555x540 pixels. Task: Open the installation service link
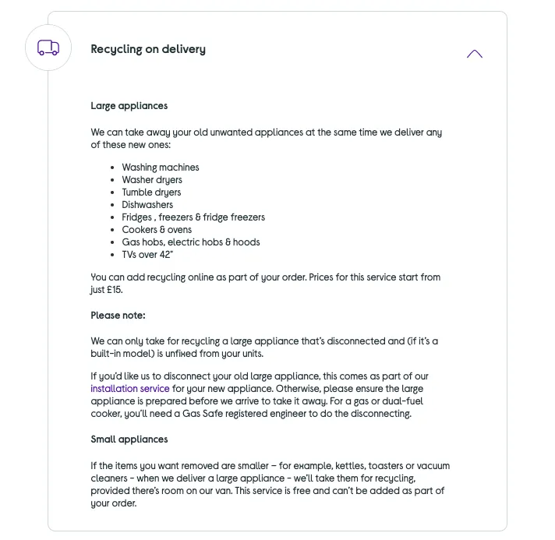tap(130, 389)
